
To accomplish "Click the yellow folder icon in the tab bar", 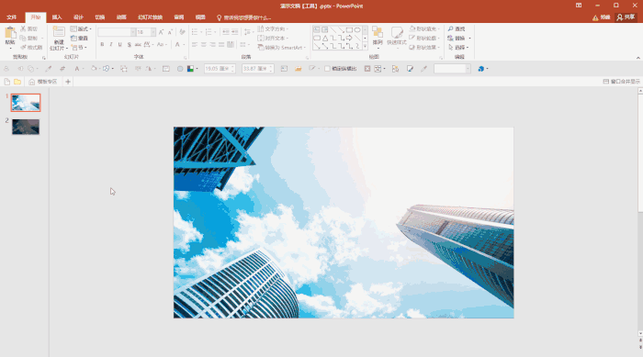I will click(x=17, y=82).
